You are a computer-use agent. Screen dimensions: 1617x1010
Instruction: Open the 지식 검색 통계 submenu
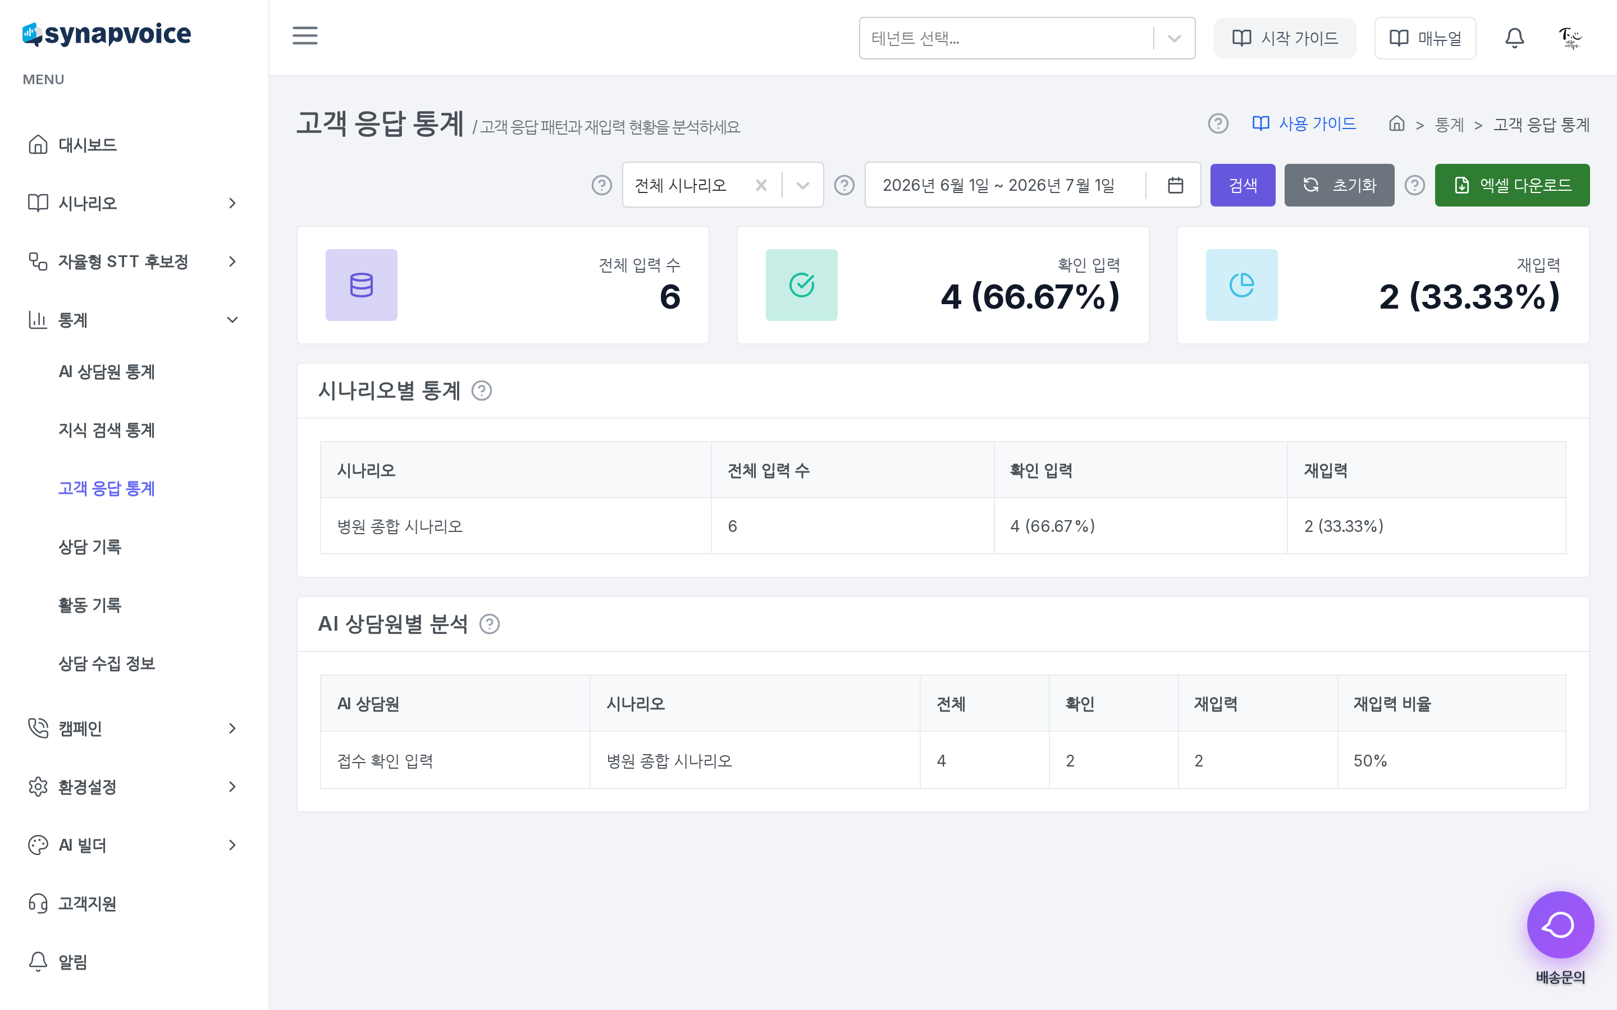point(107,430)
